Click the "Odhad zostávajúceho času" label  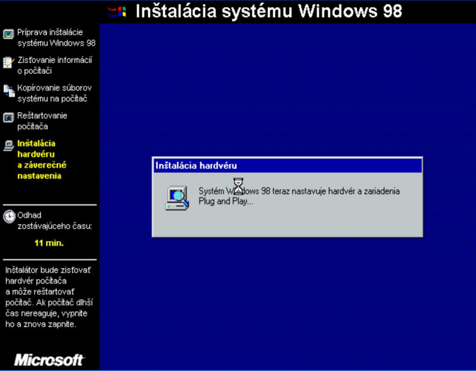point(55,221)
